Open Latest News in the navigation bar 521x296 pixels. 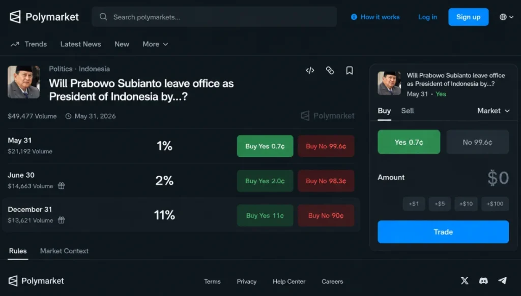point(81,44)
